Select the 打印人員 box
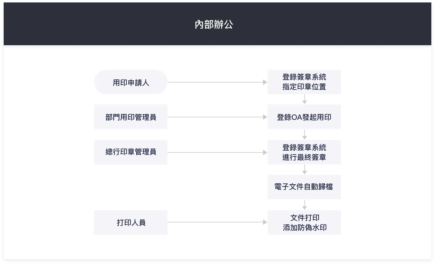This screenshot has width=435, height=264. coord(131,222)
